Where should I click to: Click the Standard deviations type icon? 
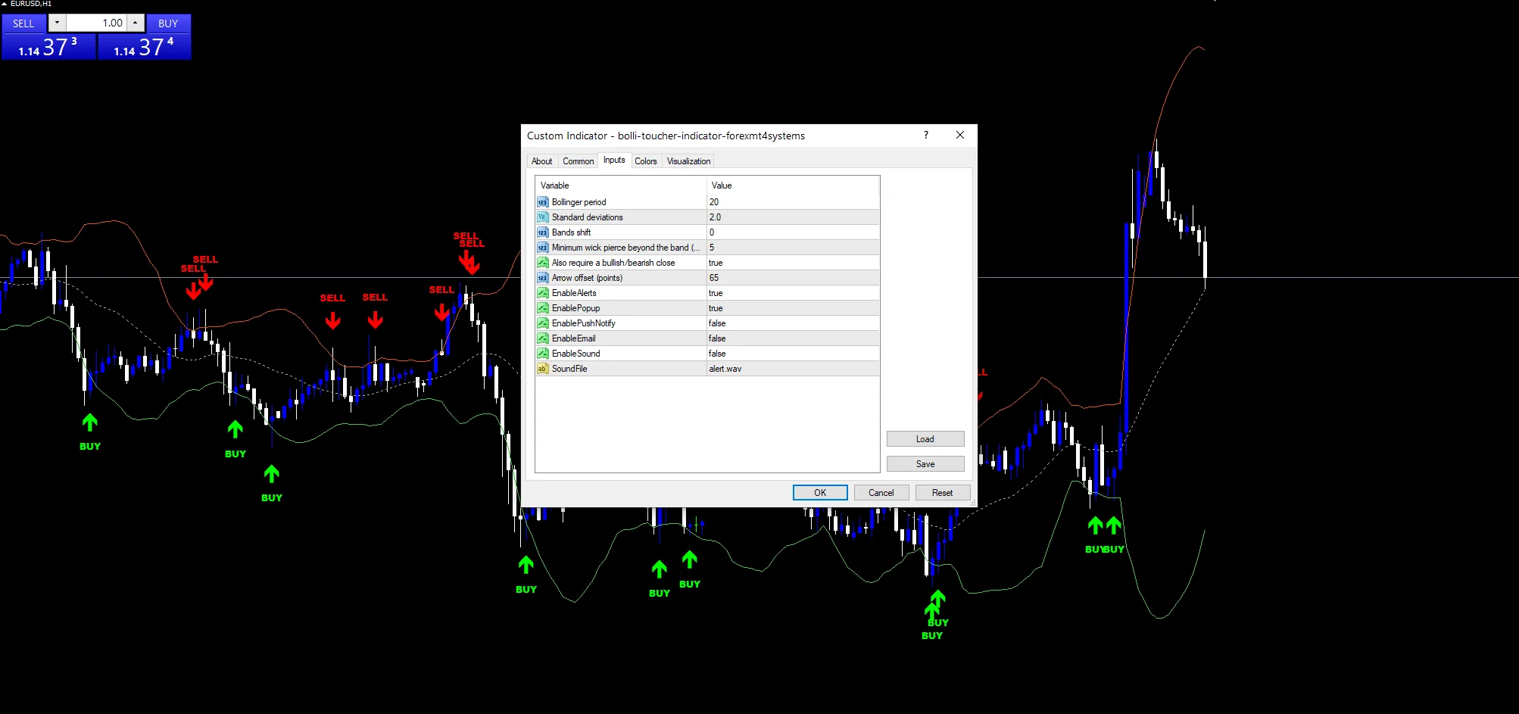point(542,217)
